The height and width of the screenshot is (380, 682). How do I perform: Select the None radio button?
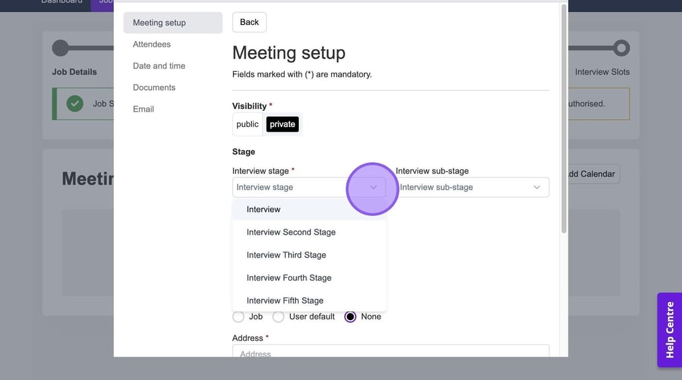coord(350,317)
